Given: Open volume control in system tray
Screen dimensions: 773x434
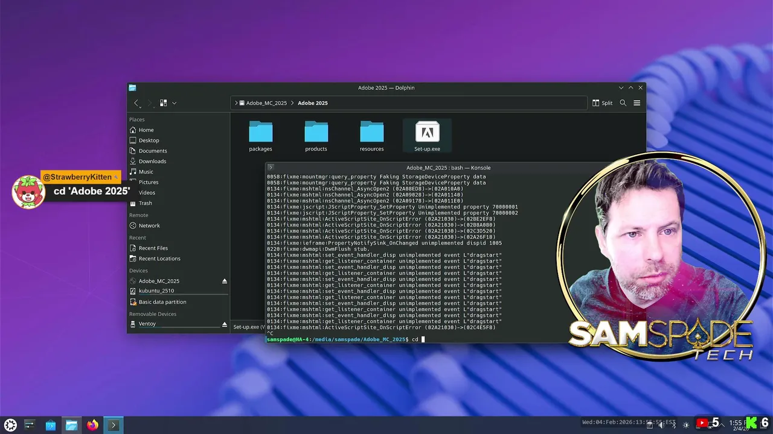Looking at the screenshot, I should [x=662, y=425].
